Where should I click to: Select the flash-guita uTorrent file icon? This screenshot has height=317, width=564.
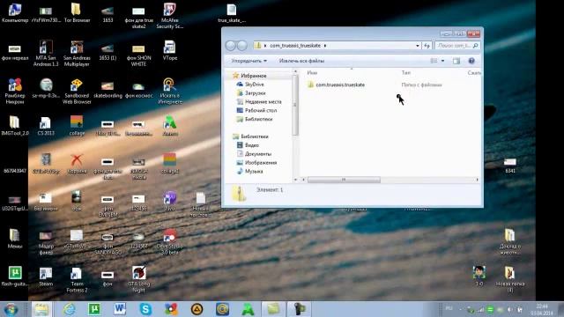[x=15, y=276]
